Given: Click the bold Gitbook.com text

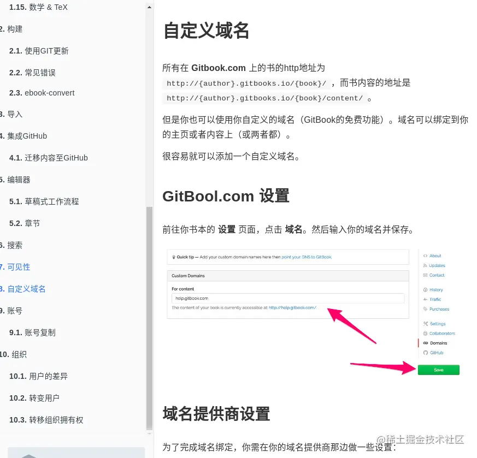Looking at the screenshot, I should [219, 68].
